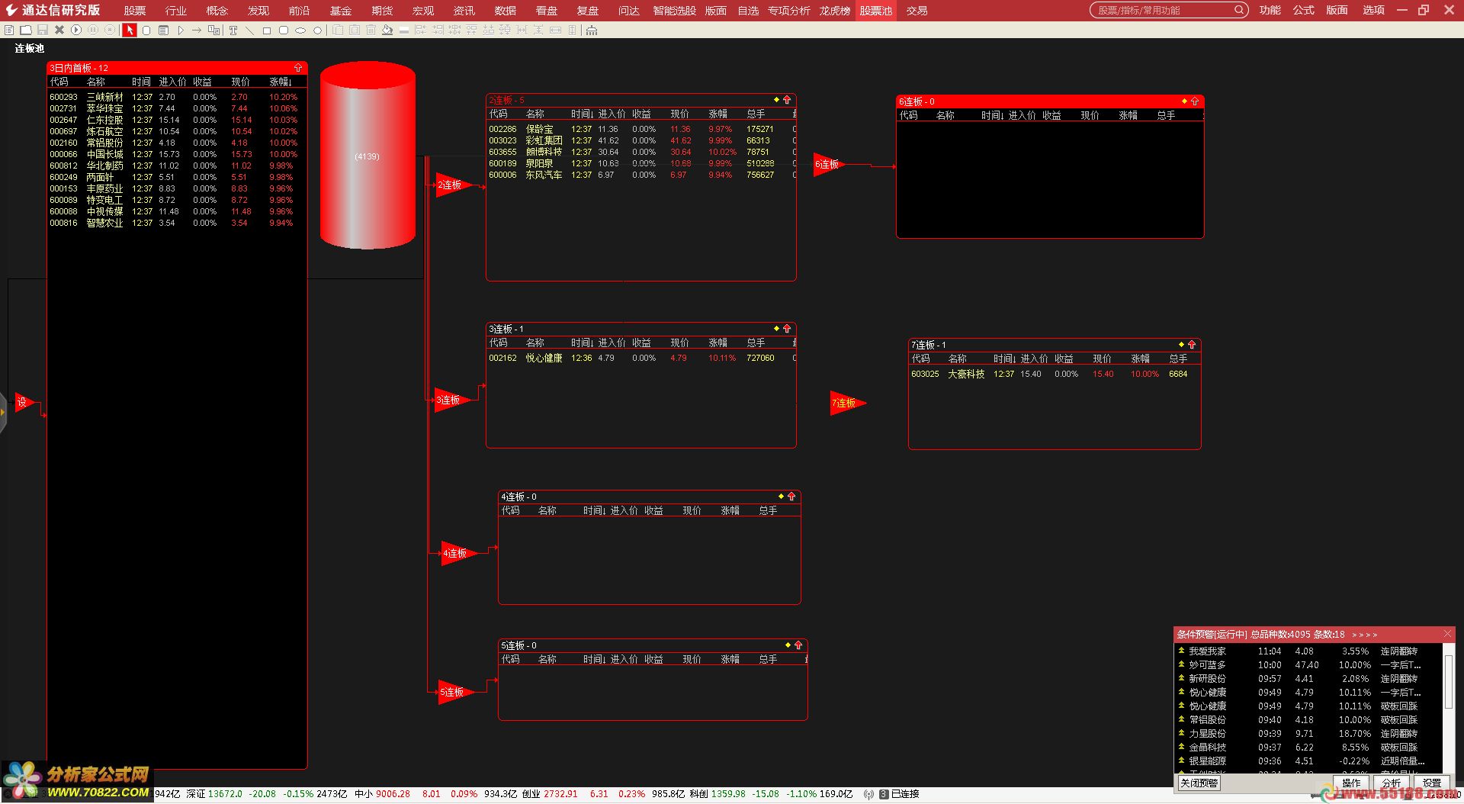Select 我爱我家 alert row
1464x804 pixels.
pyautogui.click(x=1308, y=651)
